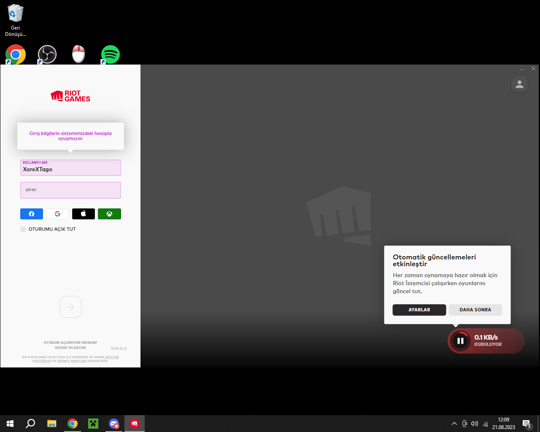The height and width of the screenshot is (432, 540).
Task: Open Windows taskbar search
Action: pos(30,424)
